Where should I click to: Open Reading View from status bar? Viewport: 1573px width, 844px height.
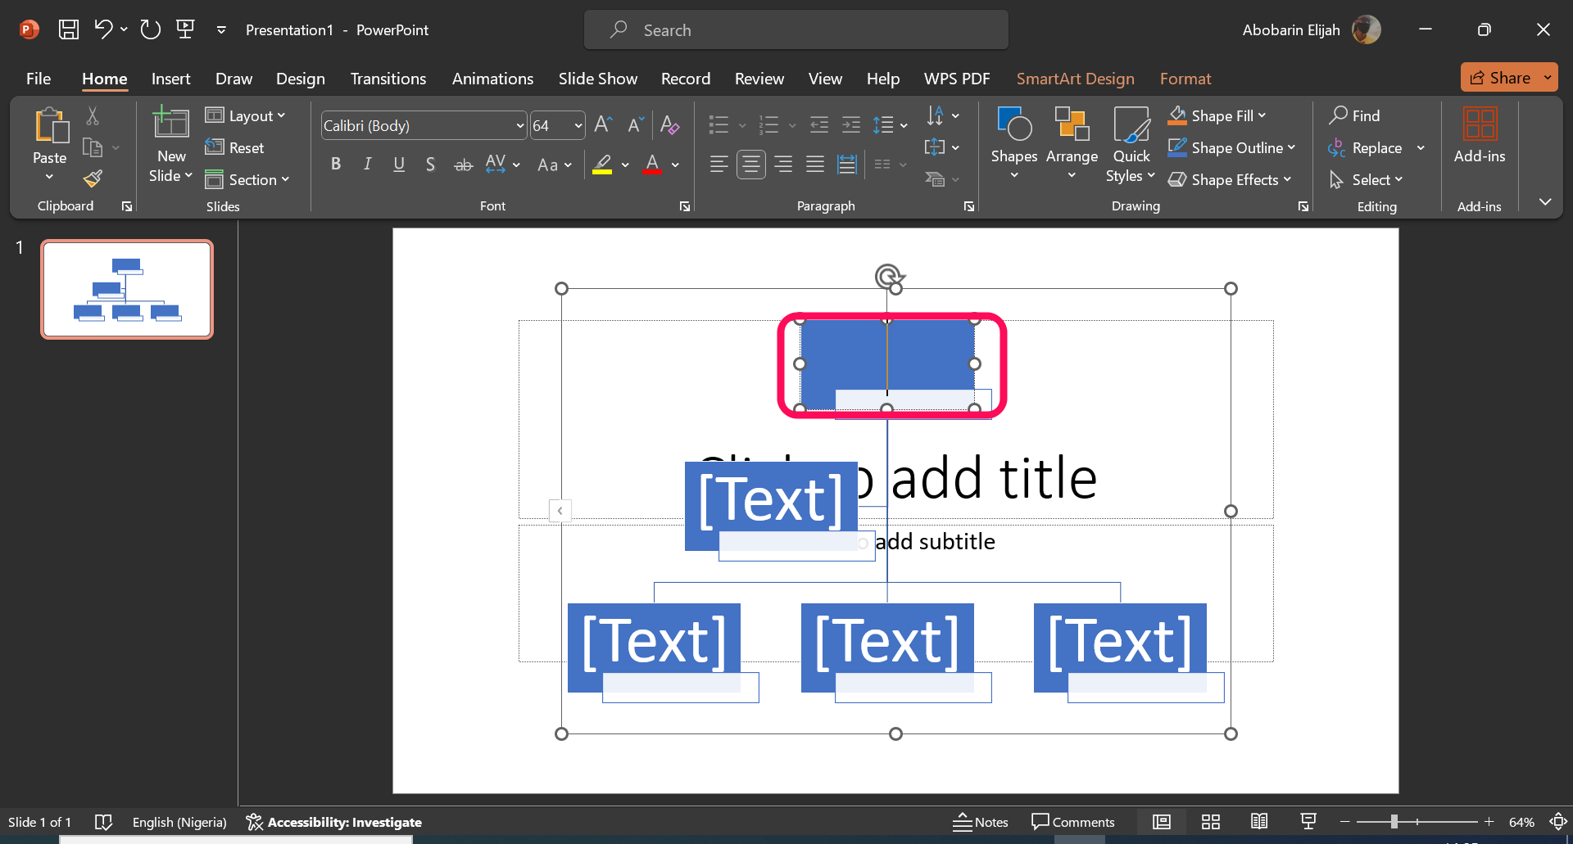pos(1259,822)
